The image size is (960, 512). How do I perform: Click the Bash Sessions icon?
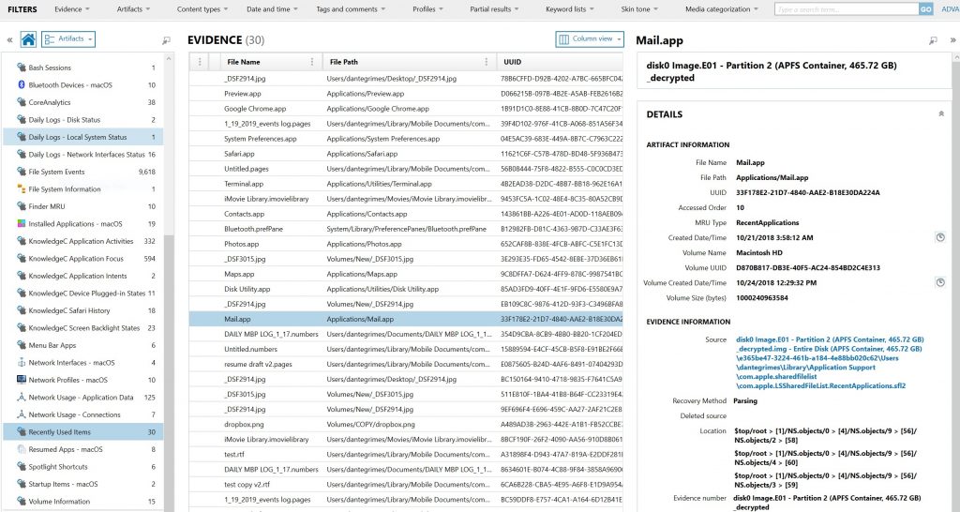22,68
